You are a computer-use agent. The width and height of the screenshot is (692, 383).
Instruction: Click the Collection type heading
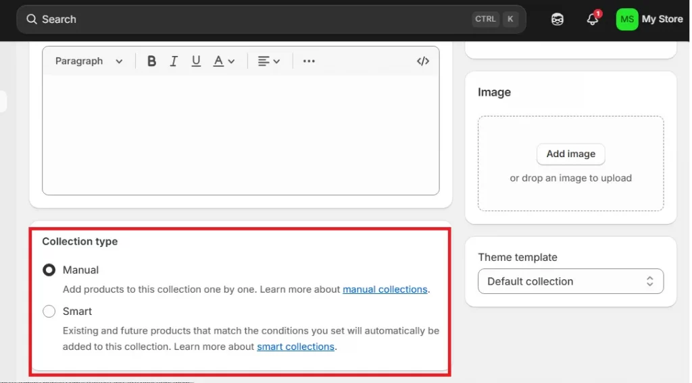80,241
